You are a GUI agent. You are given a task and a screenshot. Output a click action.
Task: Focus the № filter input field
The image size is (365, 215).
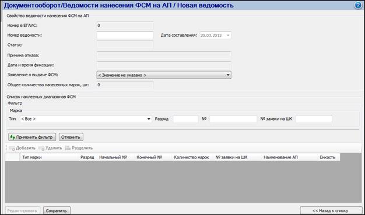(x=233, y=119)
